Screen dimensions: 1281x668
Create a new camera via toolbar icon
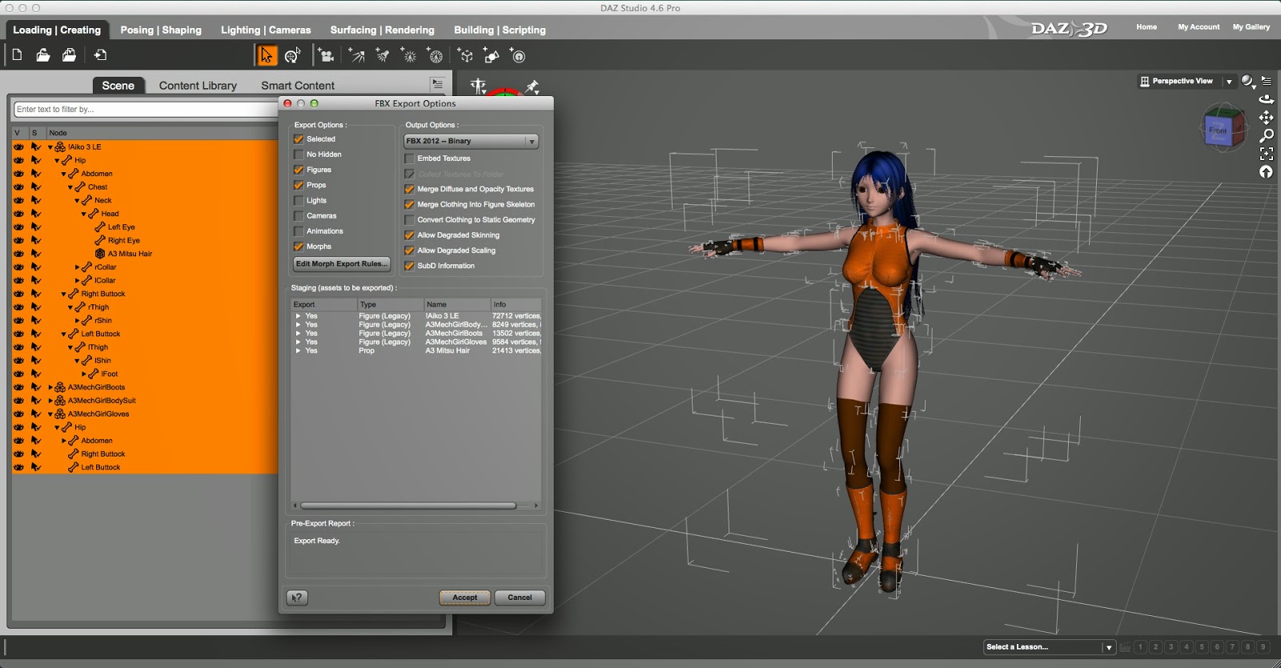(326, 55)
